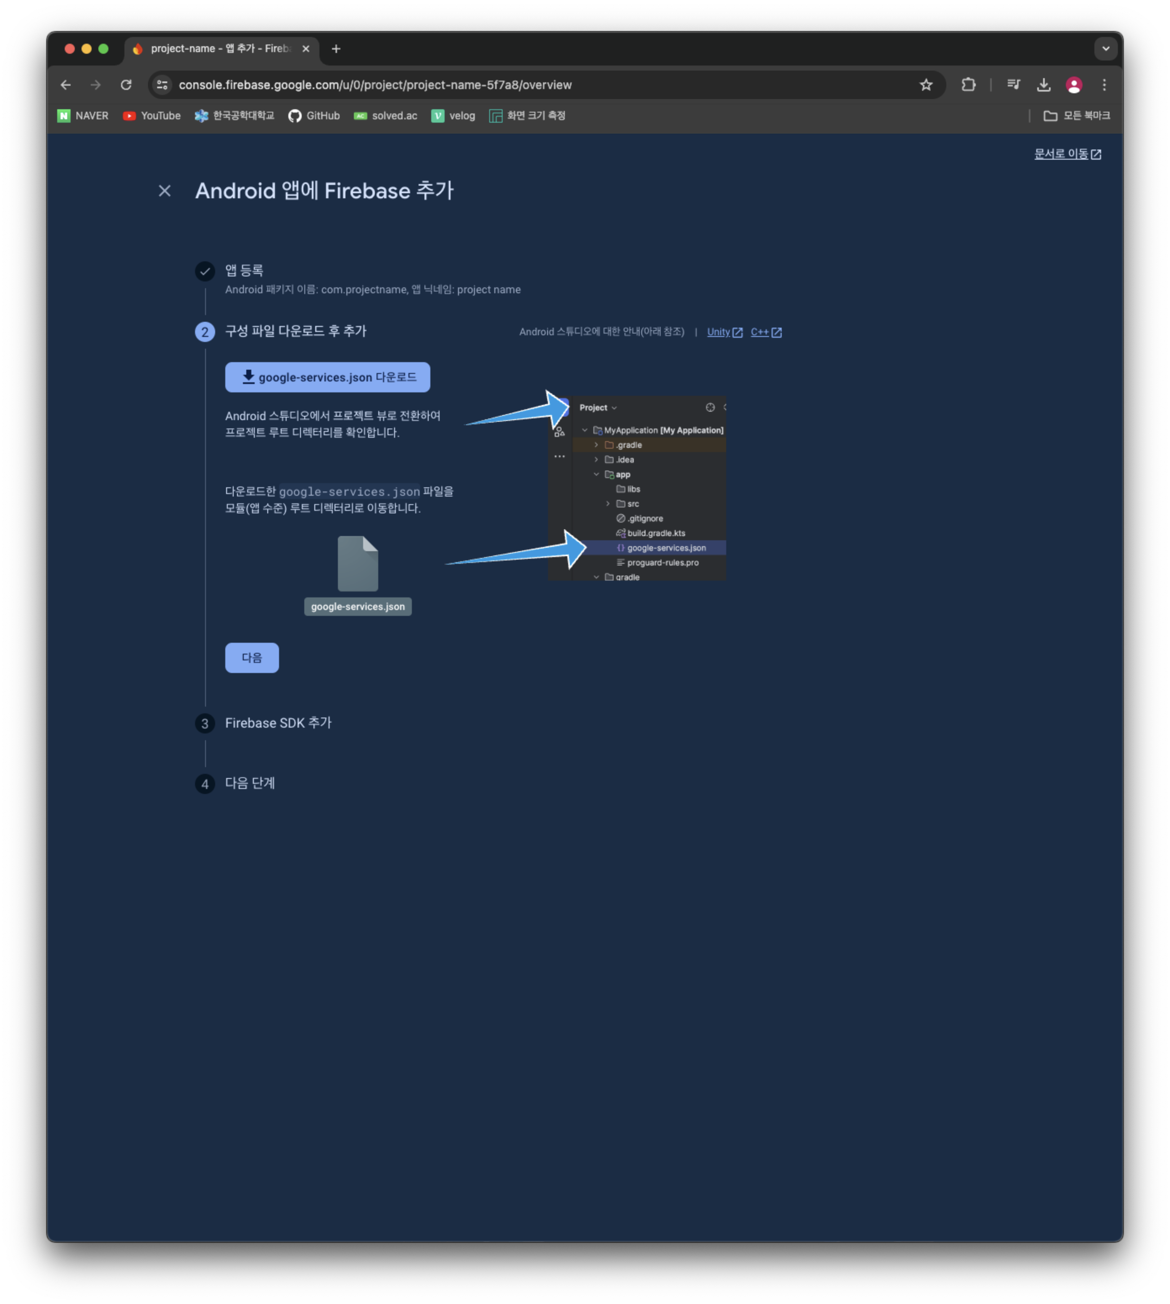Reload the page

[x=126, y=85]
